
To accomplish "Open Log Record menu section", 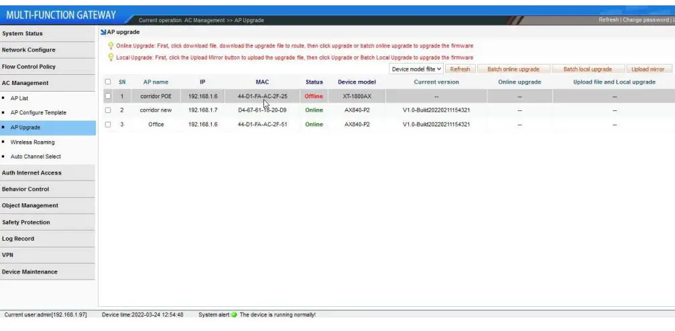I will [48, 238].
